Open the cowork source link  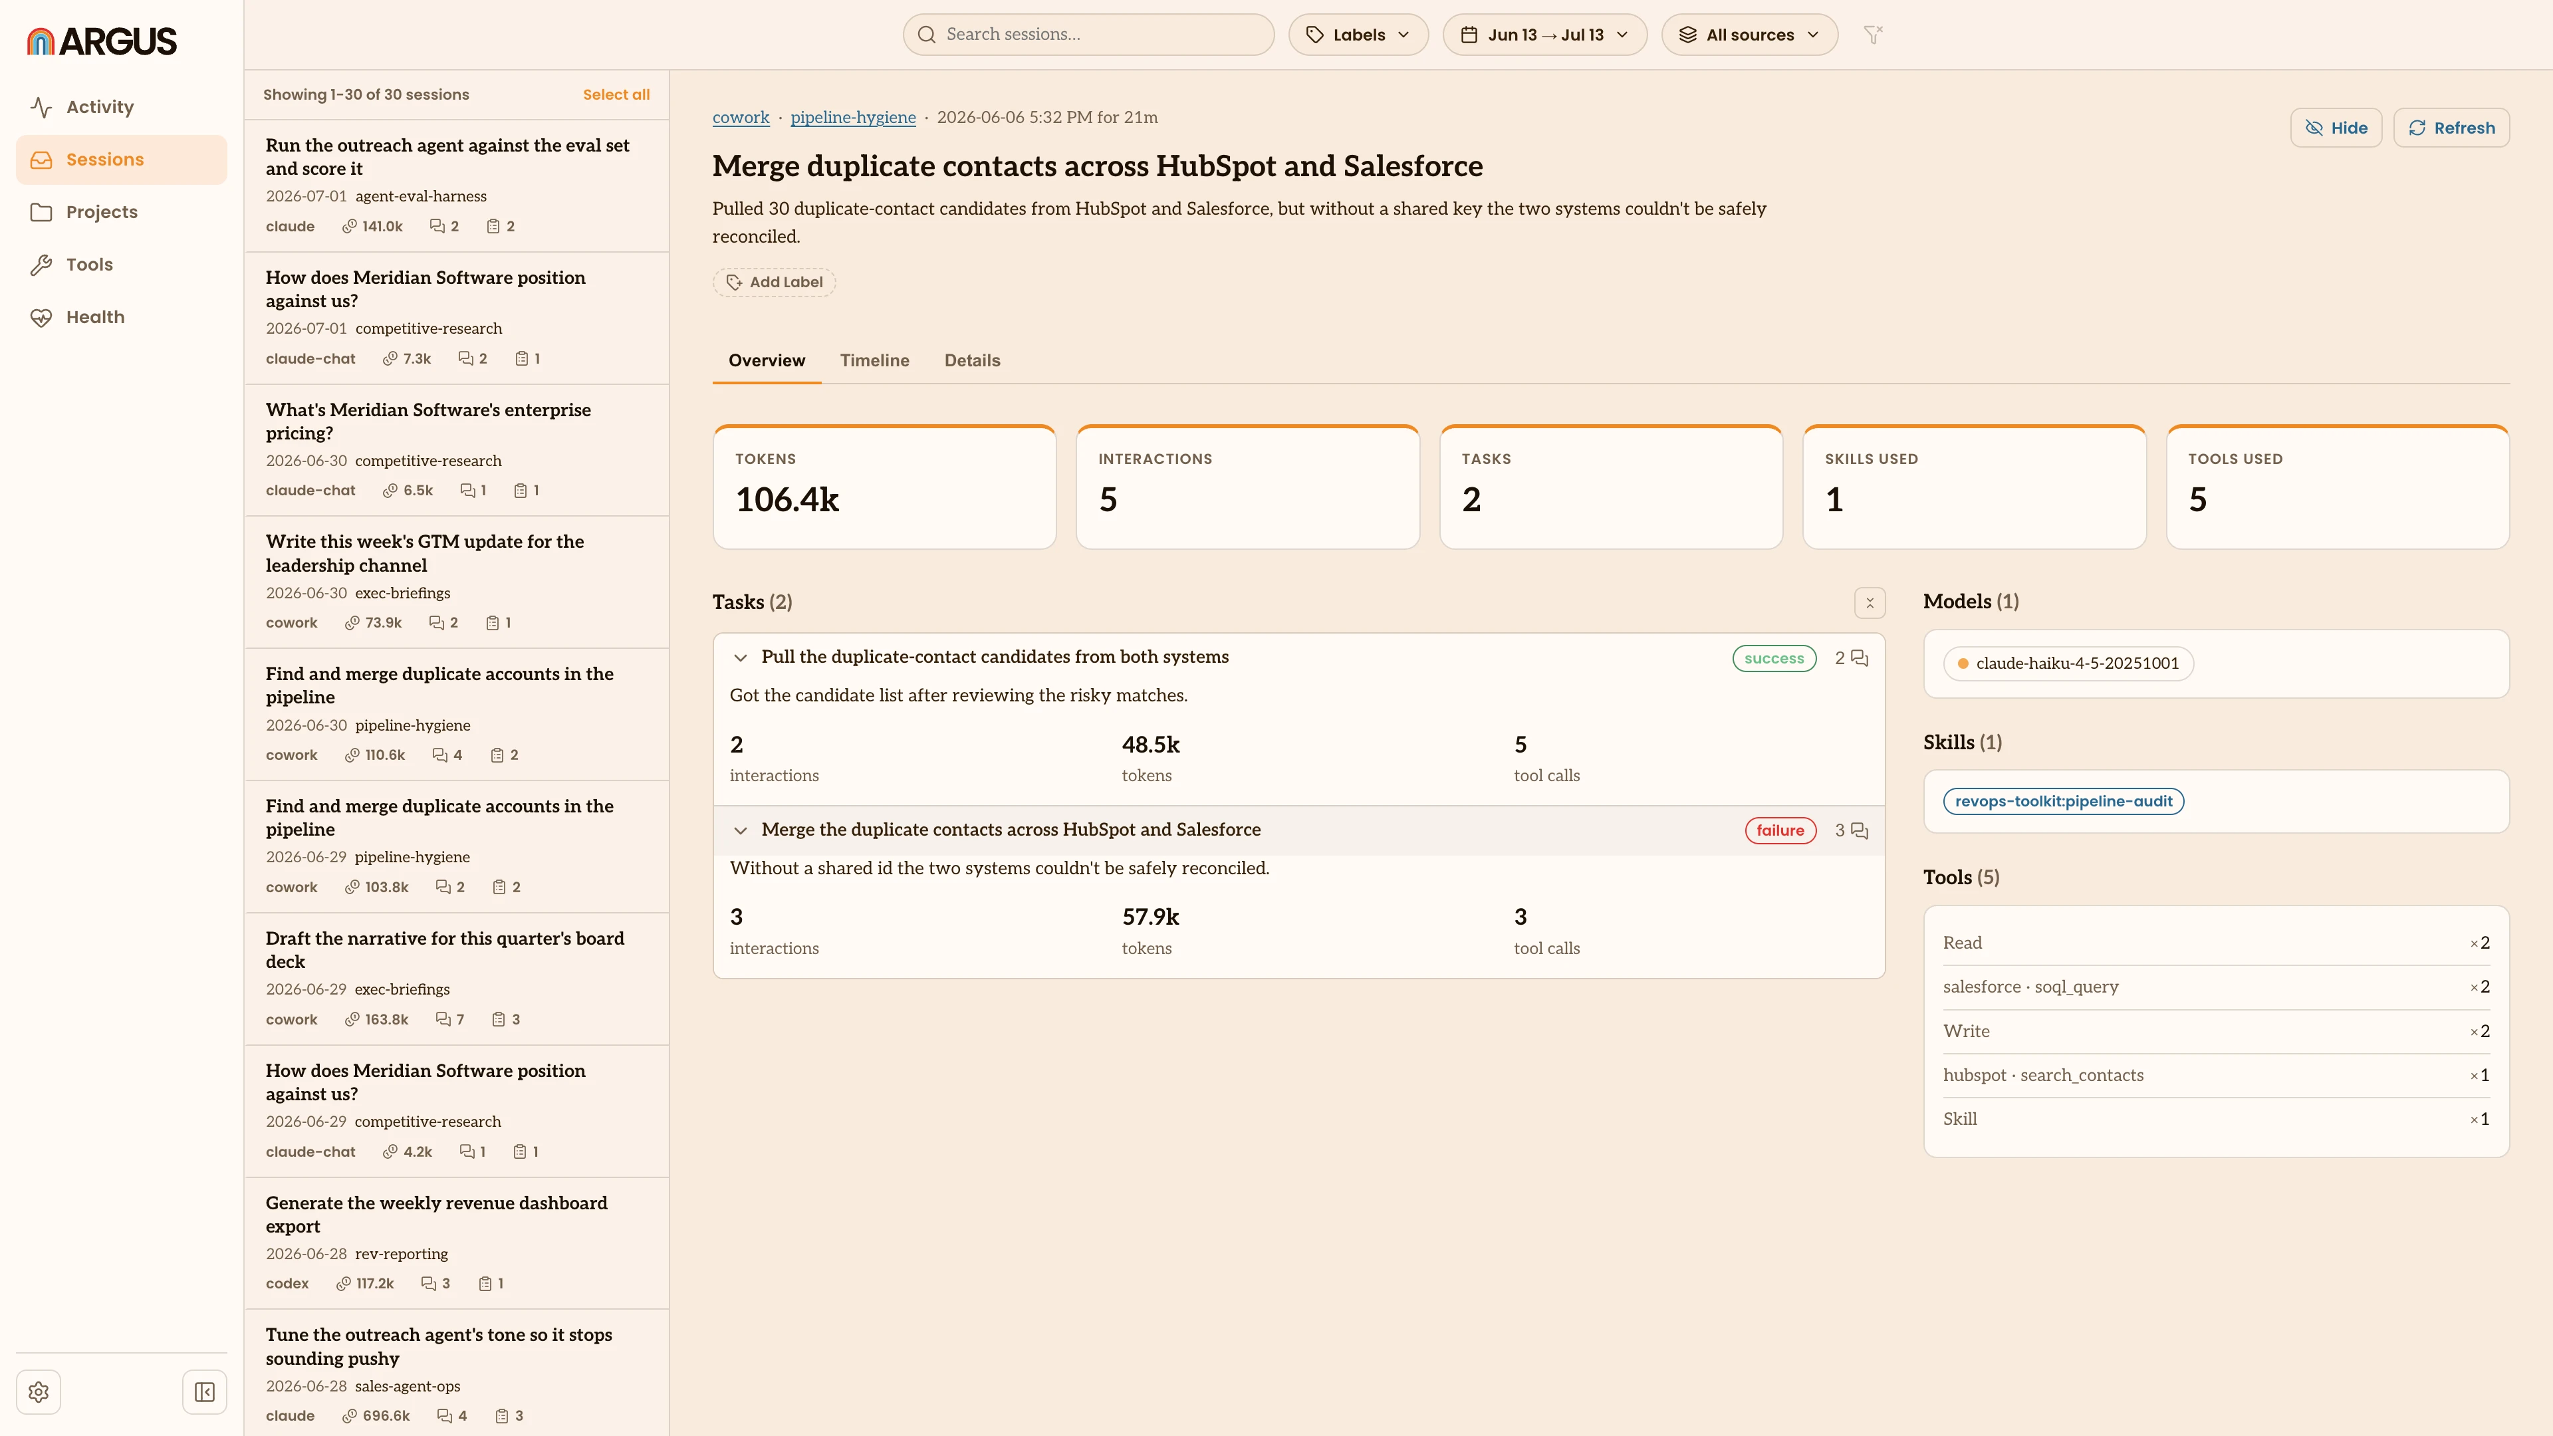(741, 117)
